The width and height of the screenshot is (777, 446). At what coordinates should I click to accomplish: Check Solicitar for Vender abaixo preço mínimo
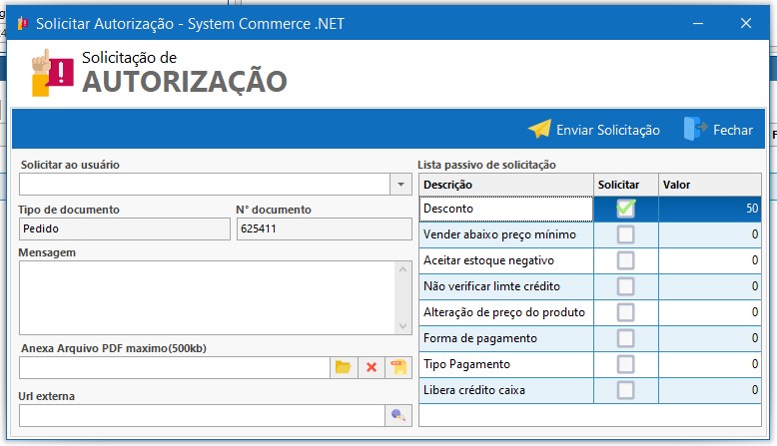[x=625, y=234]
